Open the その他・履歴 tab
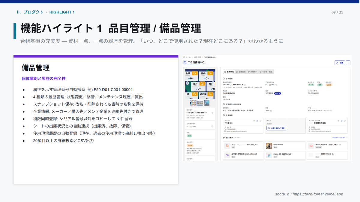The width and height of the screenshot is (360, 202). [x=267, y=71]
